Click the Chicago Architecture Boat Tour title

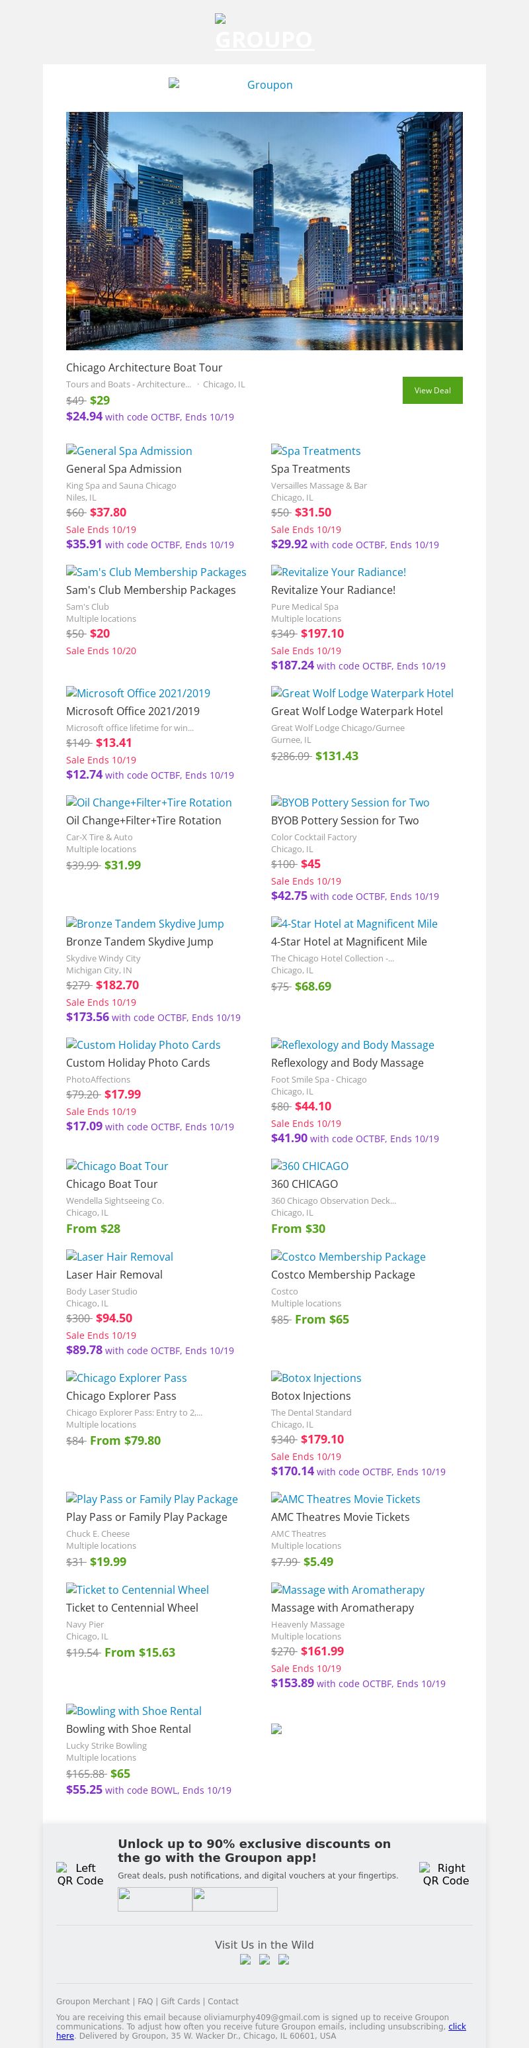coord(143,367)
